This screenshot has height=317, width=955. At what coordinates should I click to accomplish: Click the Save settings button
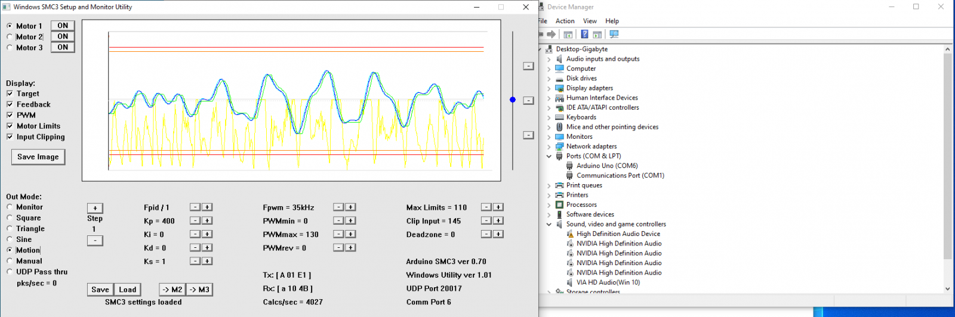100,290
